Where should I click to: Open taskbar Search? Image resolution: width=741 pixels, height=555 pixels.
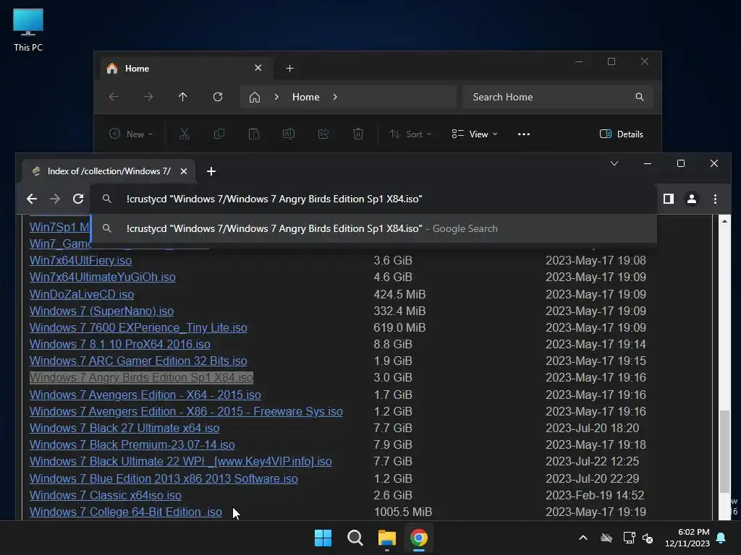coord(355,538)
